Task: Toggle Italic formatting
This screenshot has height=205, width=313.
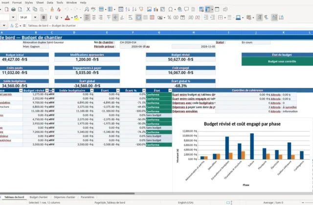Action: point(50,18)
